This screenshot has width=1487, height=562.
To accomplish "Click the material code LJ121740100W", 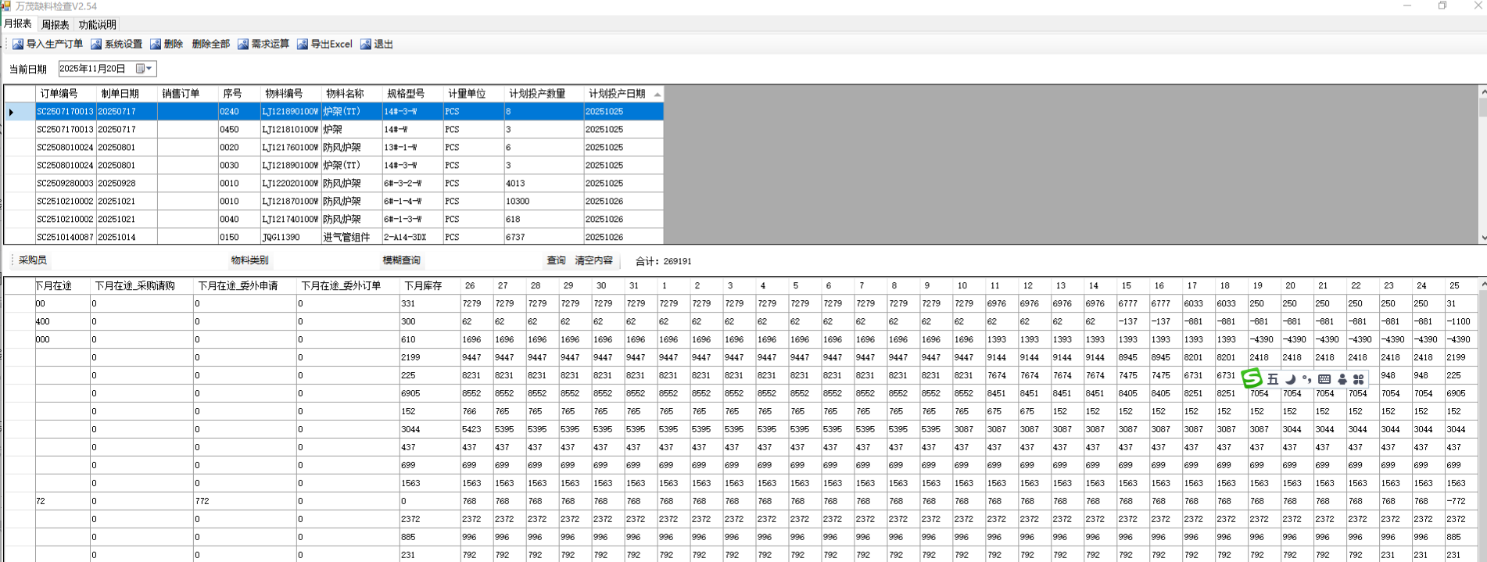I will (x=291, y=220).
